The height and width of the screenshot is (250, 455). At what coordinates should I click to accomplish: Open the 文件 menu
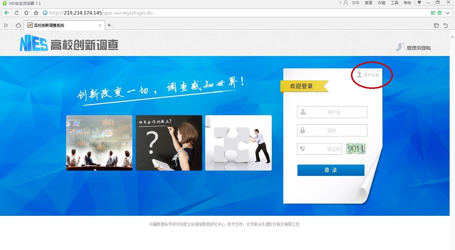click(355, 3)
